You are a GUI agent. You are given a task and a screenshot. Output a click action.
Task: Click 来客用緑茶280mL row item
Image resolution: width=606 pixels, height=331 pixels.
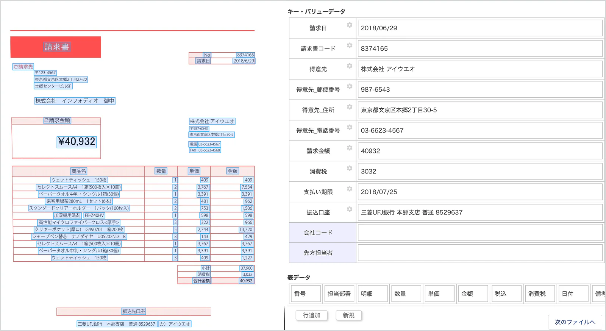pyautogui.click(x=79, y=201)
